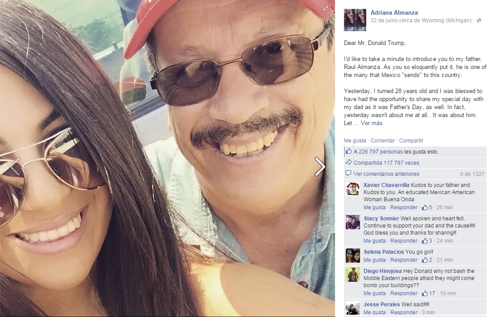487x317 pixels.
Task: Click like count on Diego Hinojosa's comment
Action: (x=429, y=293)
